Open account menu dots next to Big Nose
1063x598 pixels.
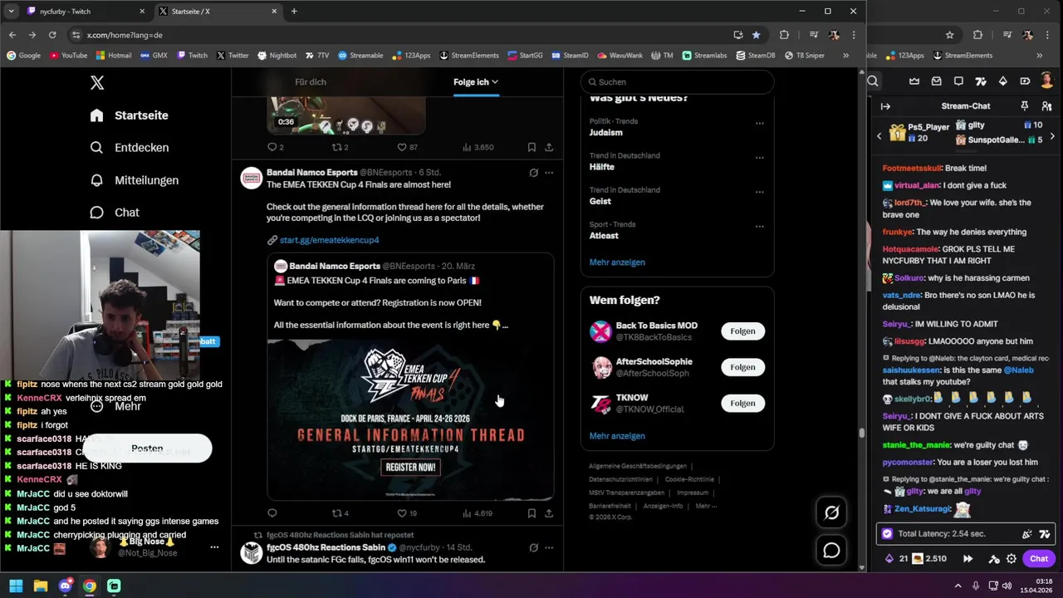pyautogui.click(x=214, y=547)
